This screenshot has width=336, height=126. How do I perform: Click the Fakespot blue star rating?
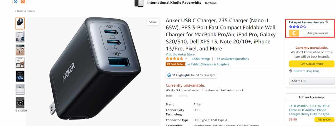click(298, 27)
